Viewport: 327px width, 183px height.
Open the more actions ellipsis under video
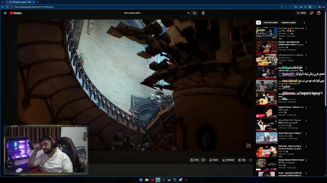coord(251,160)
